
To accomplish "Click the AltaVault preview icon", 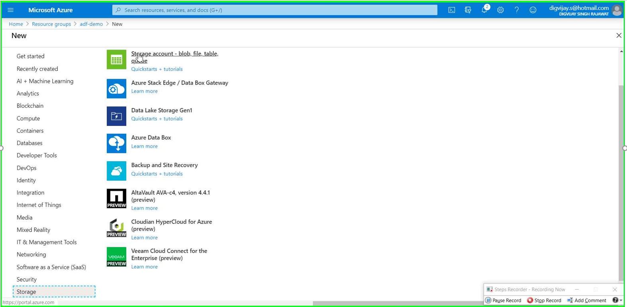I will pos(116,199).
